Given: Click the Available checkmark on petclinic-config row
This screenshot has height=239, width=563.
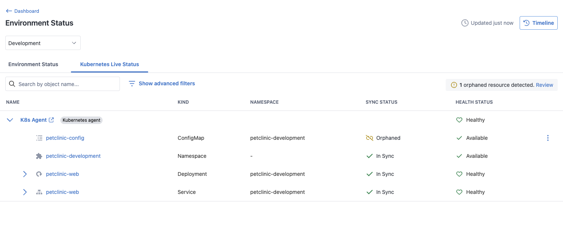Looking at the screenshot, I should pyautogui.click(x=459, y=138).
